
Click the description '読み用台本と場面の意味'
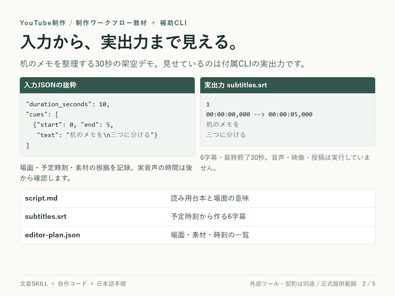click(x=210, y=198)
